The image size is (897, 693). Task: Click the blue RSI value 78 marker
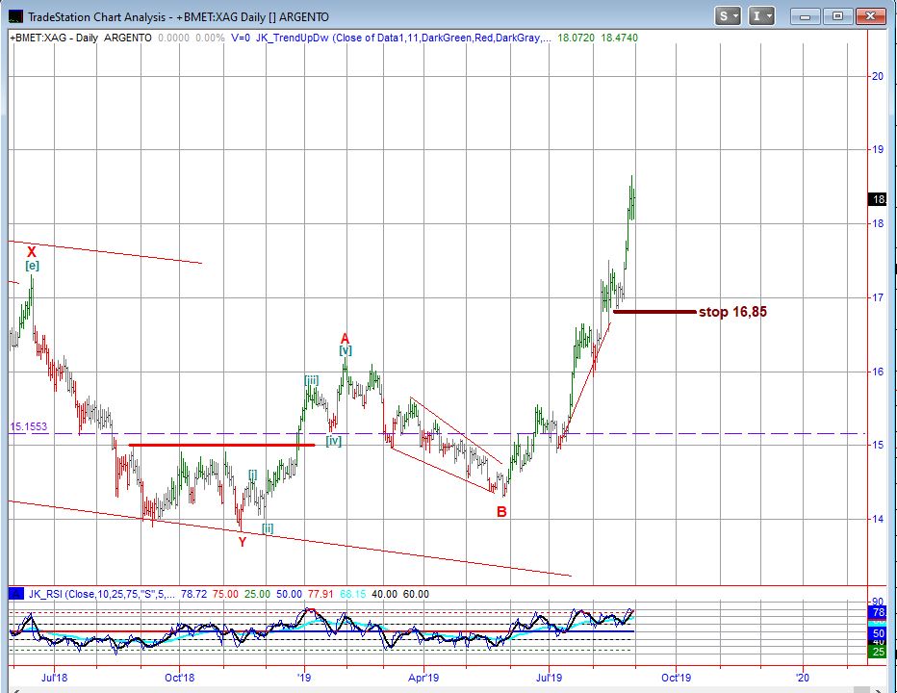click(878, 612)
